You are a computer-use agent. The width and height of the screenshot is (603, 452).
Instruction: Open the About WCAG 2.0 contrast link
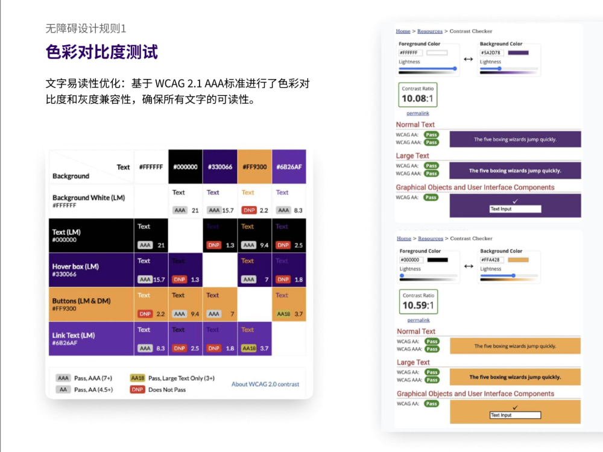tap(265, 384)
